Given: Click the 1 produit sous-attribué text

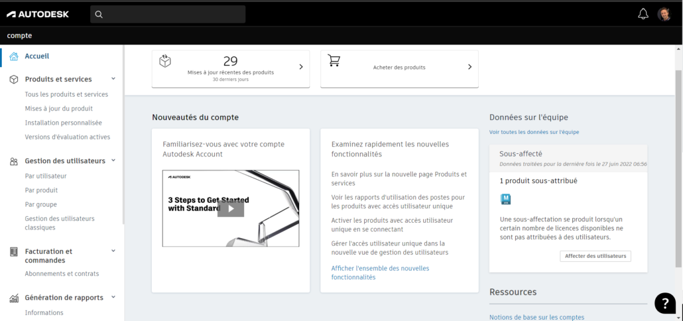Looking at the screenshot, I should pyautogui.click(x=538, y=180).
